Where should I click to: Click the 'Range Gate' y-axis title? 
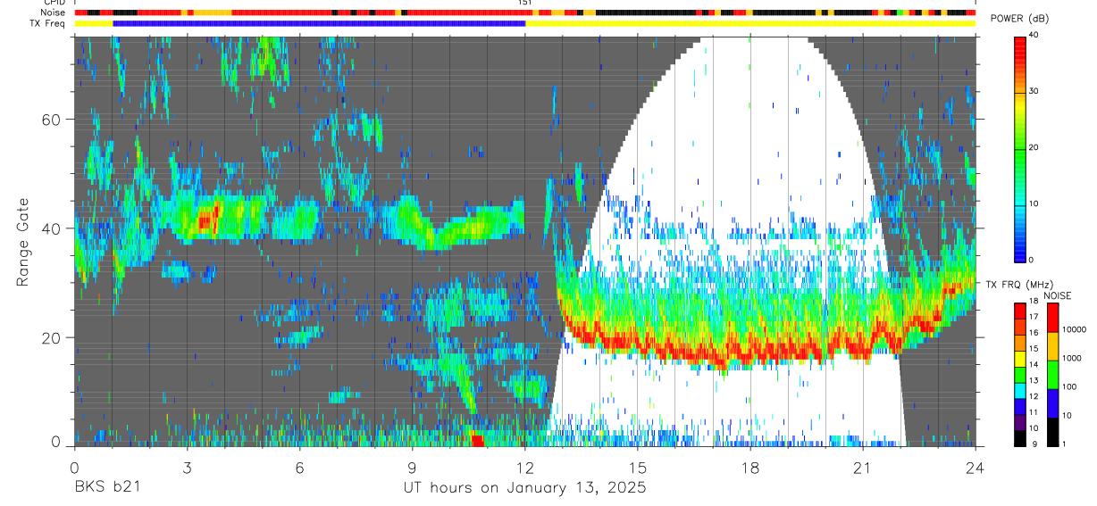tap(22, 242)
